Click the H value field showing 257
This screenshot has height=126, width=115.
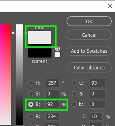[53, 83]
